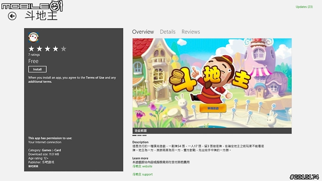Open the Updates (23) link
This screenshot has height=181, width=322.
(x=304, y=7)
